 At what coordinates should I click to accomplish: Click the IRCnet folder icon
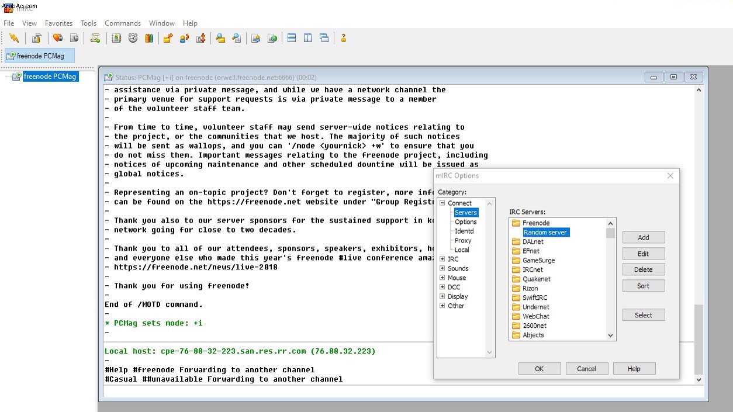tap(516, 270)
